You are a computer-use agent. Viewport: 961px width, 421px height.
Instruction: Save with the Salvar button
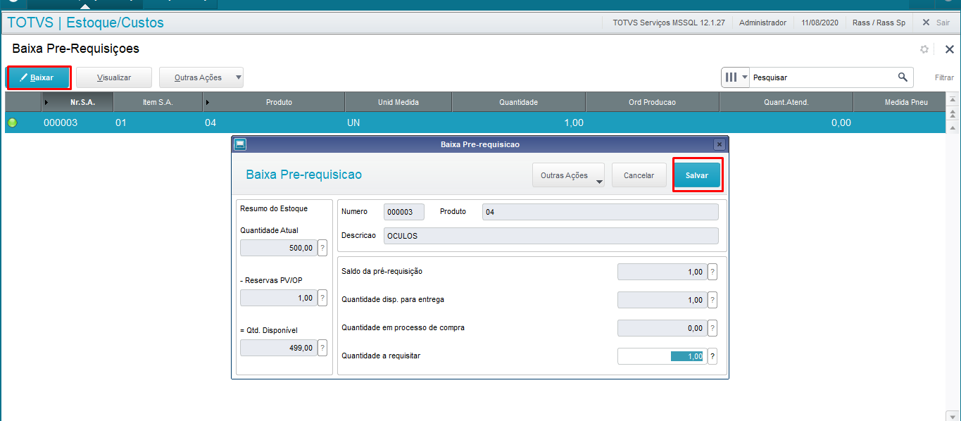click(697, 175)
